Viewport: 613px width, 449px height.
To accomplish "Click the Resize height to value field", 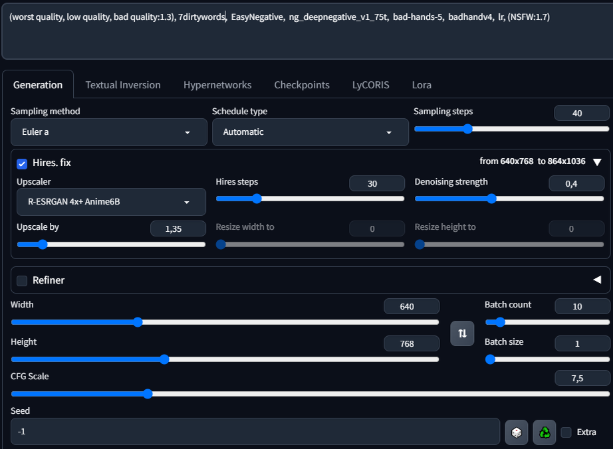I will 576,228.
